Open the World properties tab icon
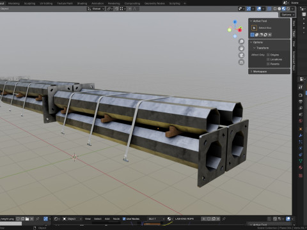The image size is (307, 230). point(301,121)
